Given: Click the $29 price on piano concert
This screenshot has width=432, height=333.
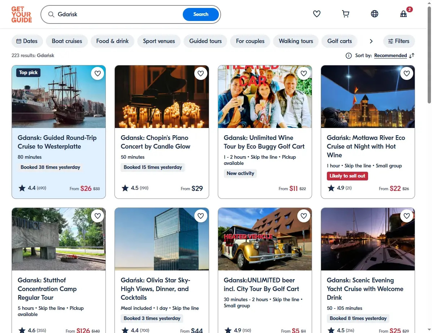Looking at the screenshot, I should (197, 188).
